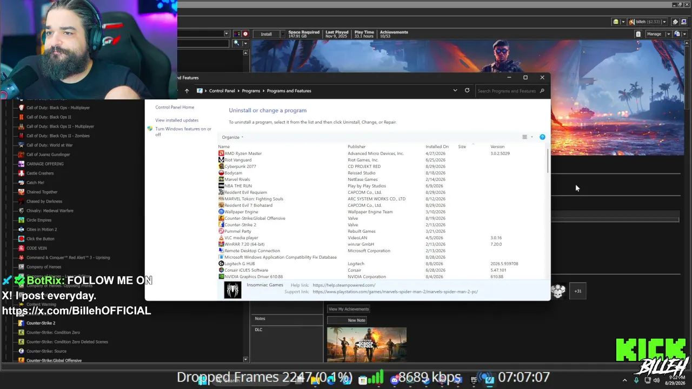Viewport: 692px width, 389px height.
Task: Click the Install button in Steam
Action: pyautogui.click(x=266, y=34)
